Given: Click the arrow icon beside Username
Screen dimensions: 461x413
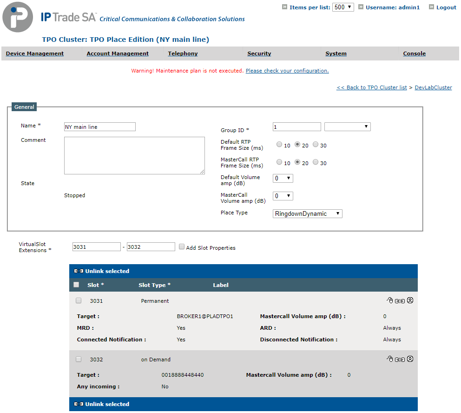Looking at the screenshot, I should click(361, 7).
